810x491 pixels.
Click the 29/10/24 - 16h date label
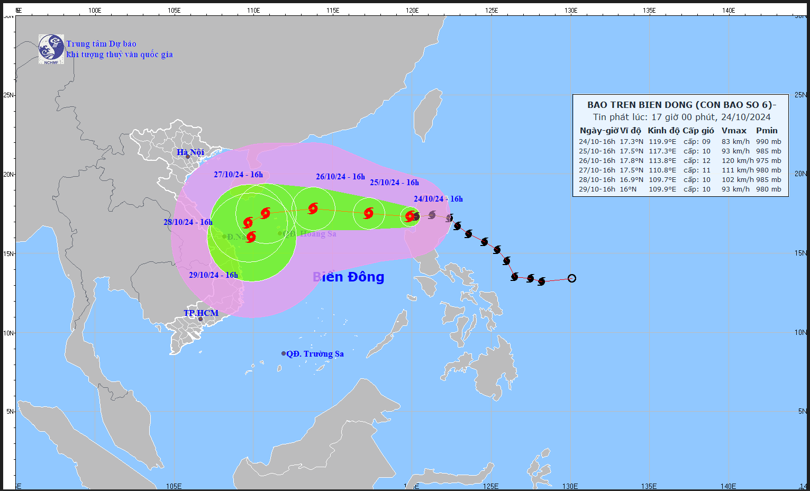click(x=214, y=275)
